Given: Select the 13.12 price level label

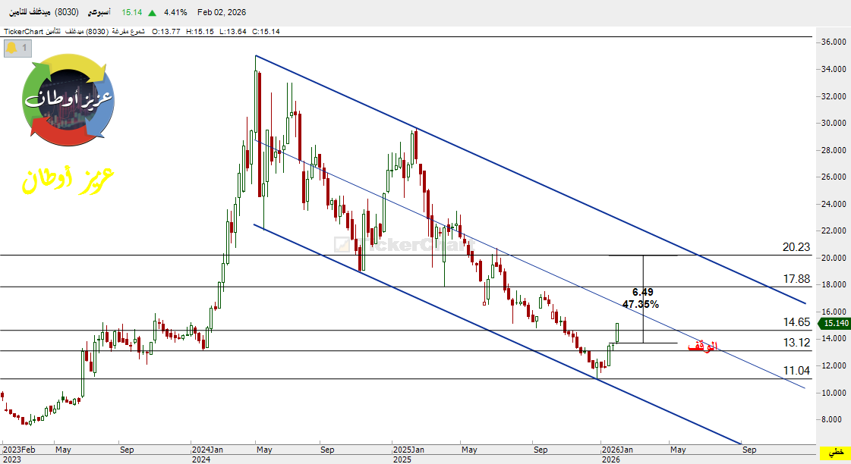Looking at the screenshot, I should 796,343.
